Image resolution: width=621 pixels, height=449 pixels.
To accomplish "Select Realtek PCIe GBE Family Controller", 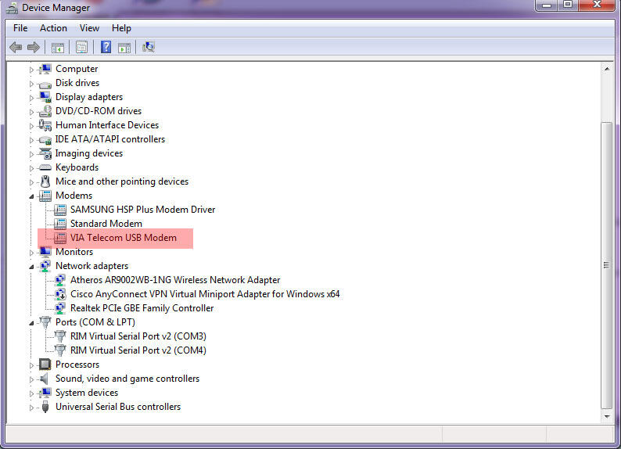I will click(x=142, y=308).
